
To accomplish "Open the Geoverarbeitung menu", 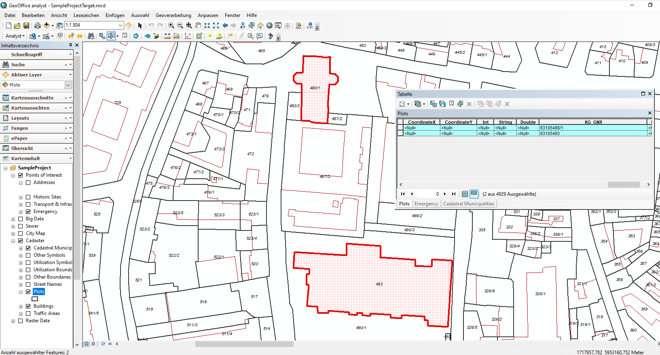I will (x=173, y=15).
